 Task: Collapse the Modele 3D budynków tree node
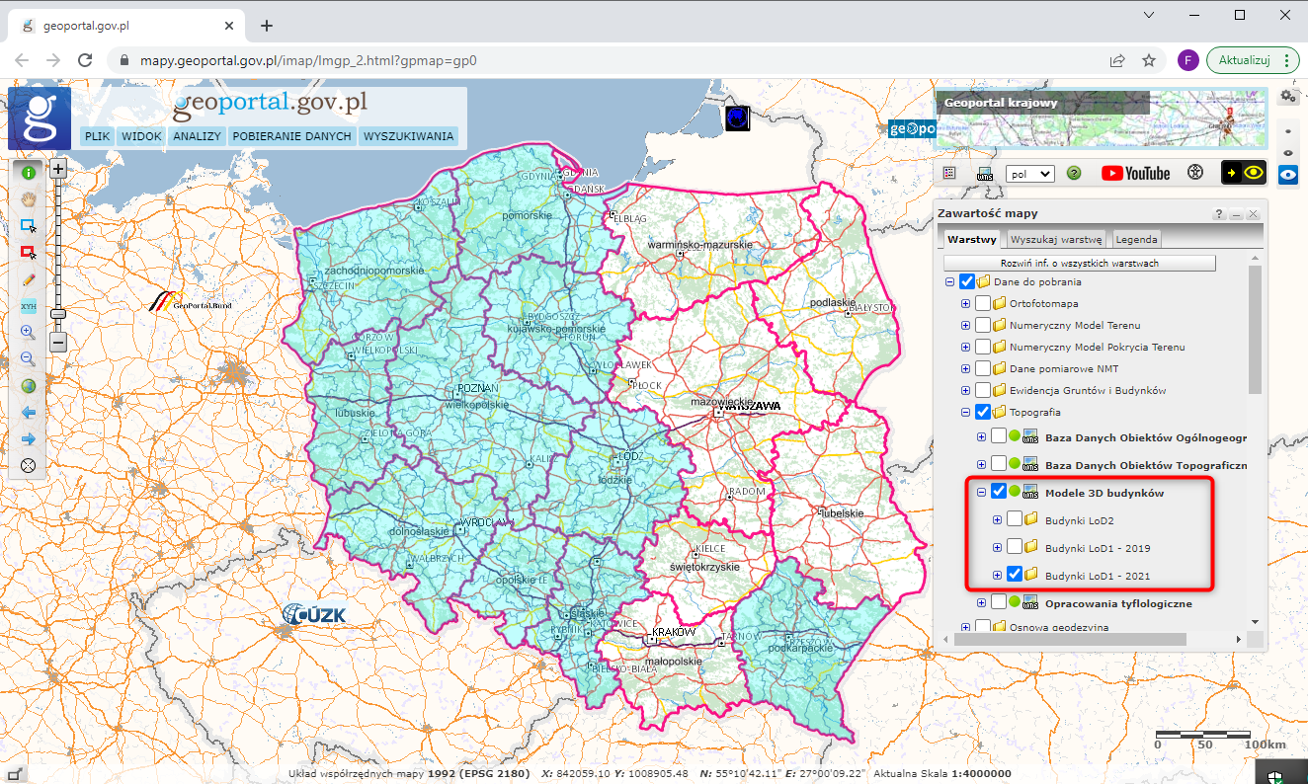coord(981,493)
